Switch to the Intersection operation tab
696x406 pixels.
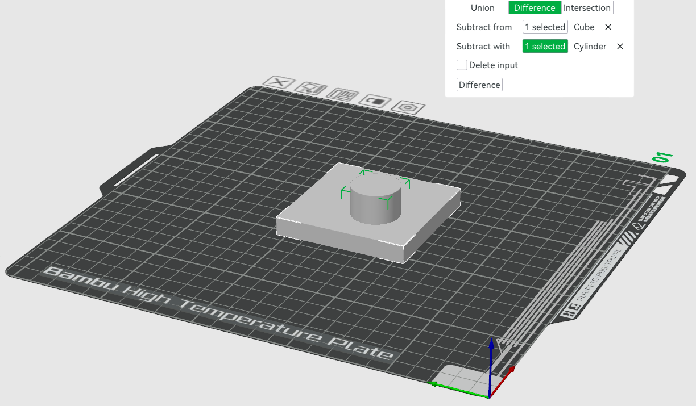[586, 7]
